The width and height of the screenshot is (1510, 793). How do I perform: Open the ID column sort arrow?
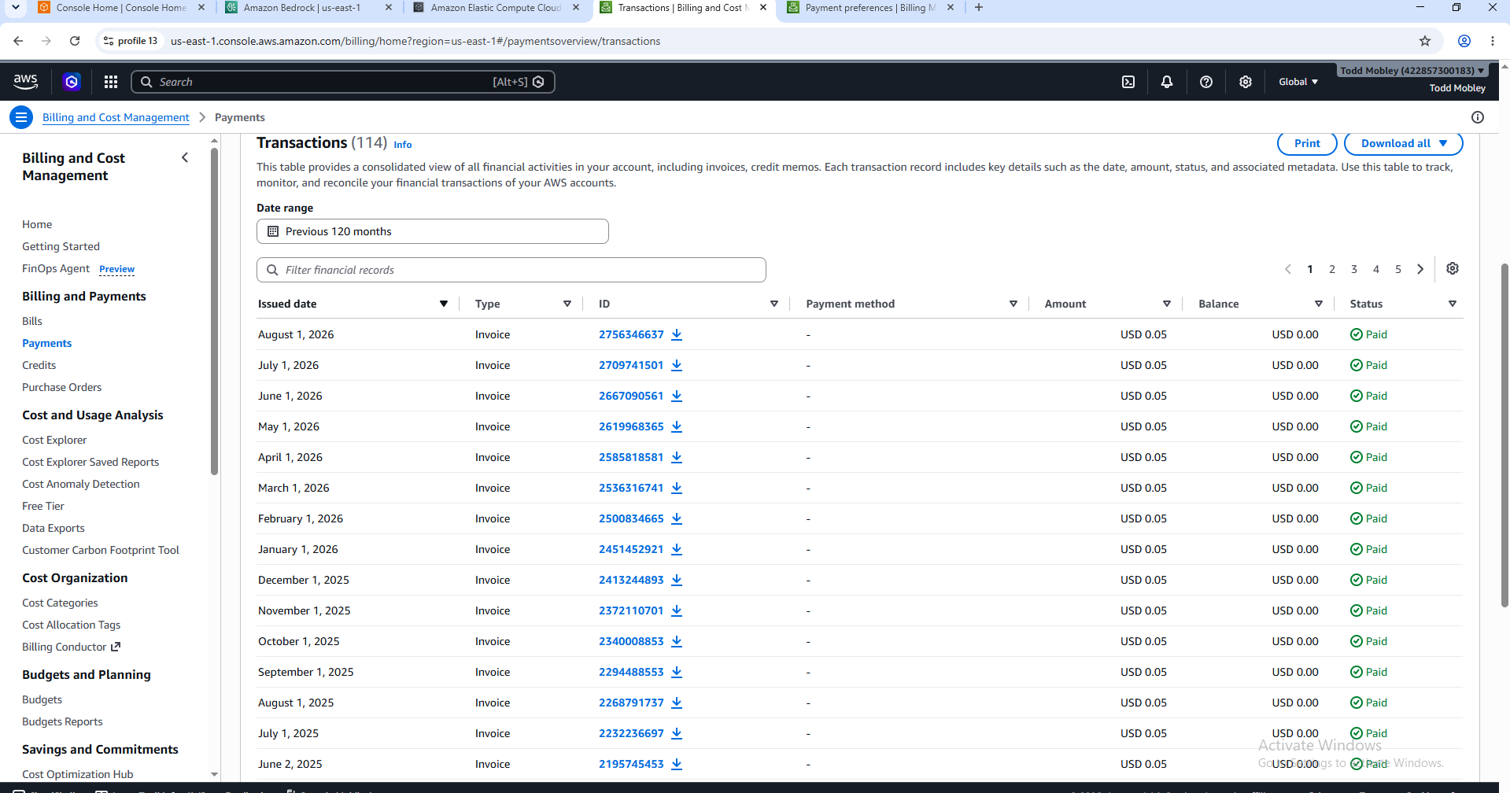[774, 304]
